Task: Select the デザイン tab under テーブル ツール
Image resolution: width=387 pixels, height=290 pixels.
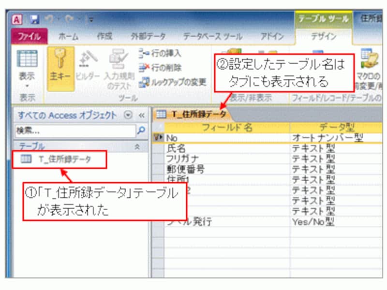Action: [324, 37]
